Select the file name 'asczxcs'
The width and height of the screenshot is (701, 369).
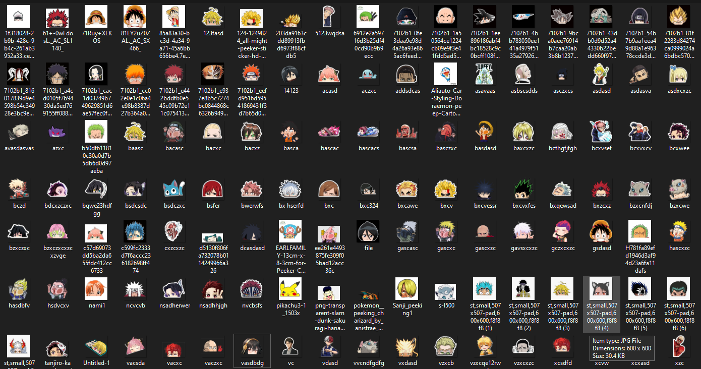pos(563,91)
